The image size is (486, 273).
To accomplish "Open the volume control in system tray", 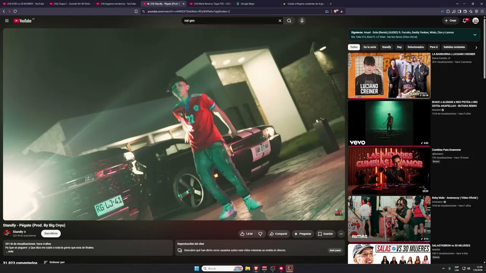I will tap(468, 268).
